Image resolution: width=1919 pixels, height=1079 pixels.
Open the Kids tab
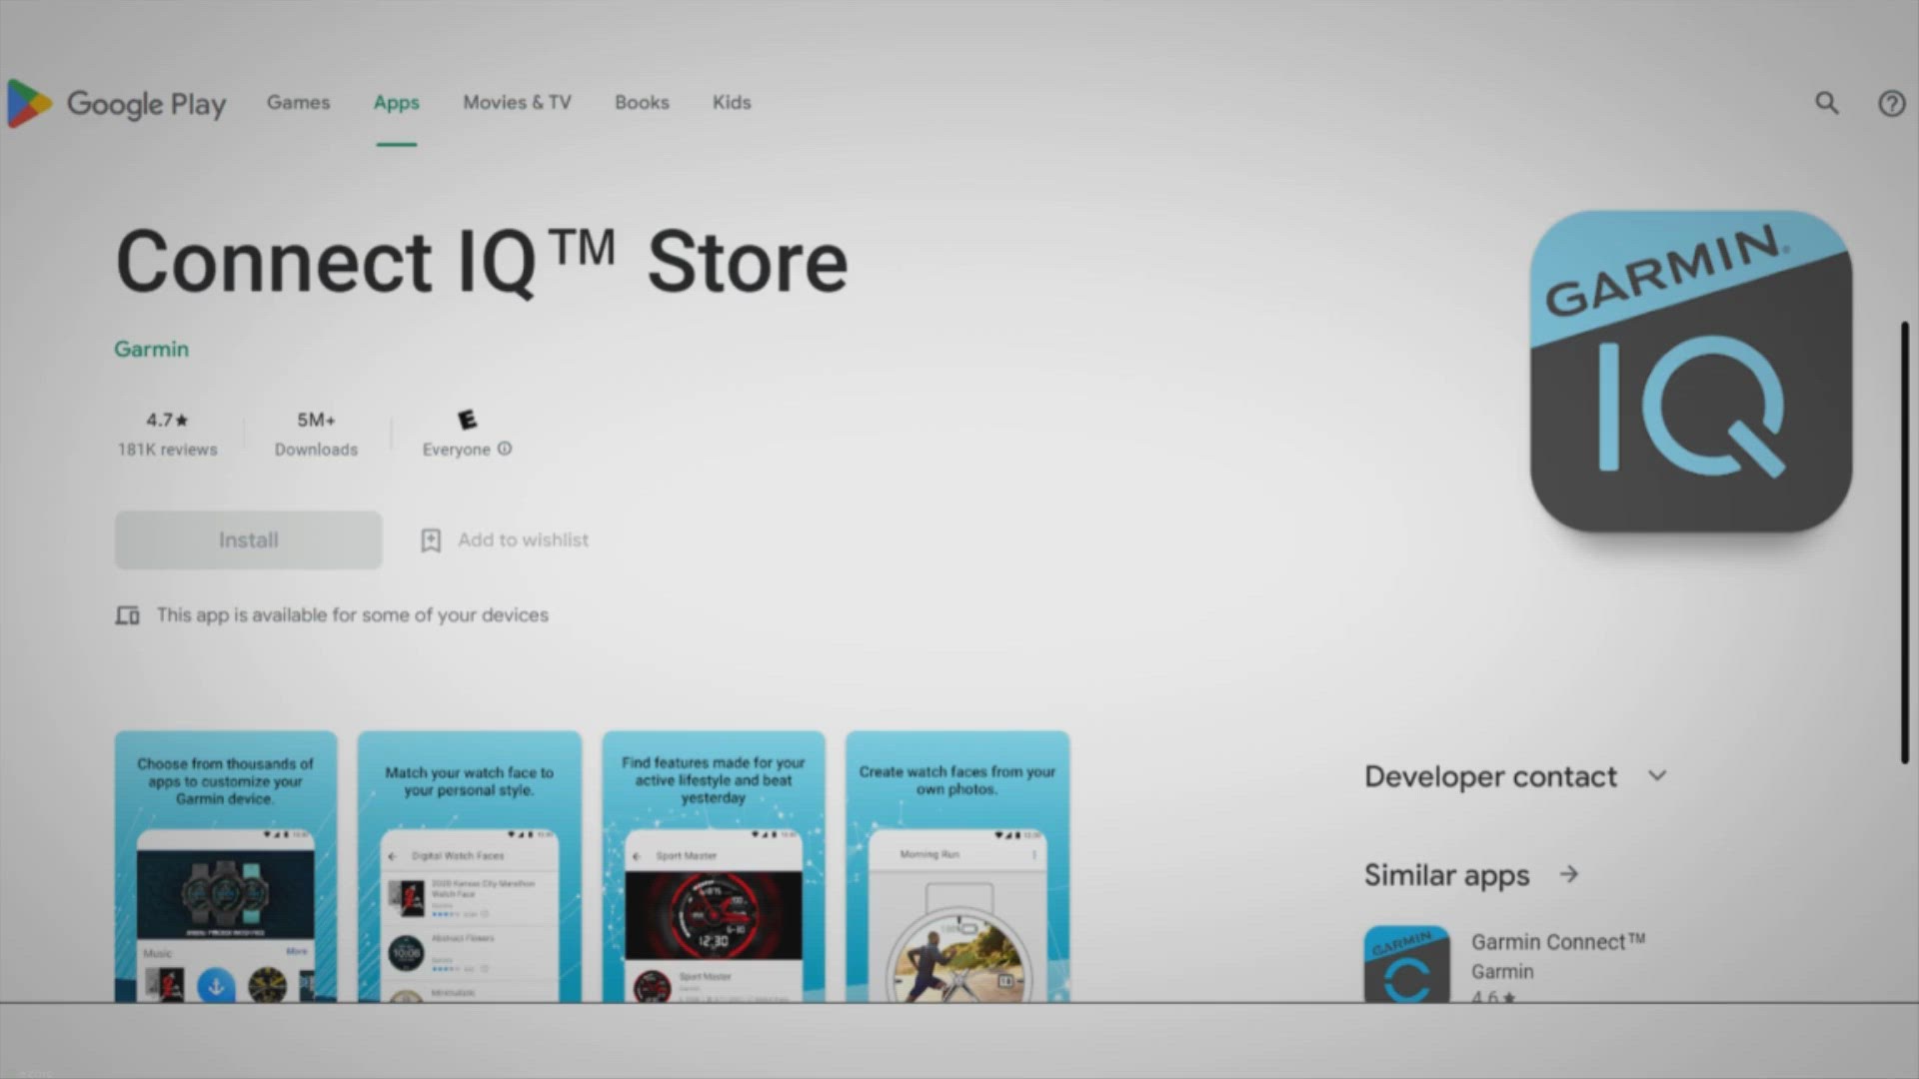pyautogui.click(x=732, y=103)
